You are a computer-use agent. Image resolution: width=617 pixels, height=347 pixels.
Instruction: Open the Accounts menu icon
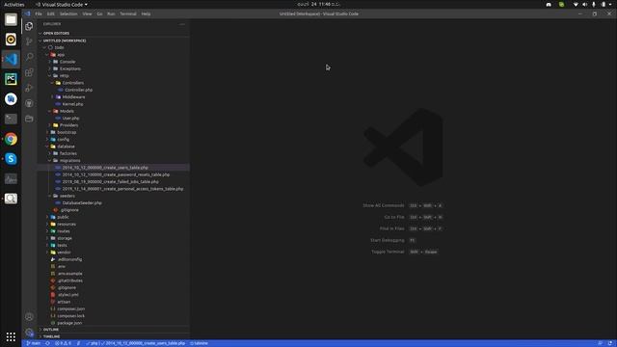pyautogui.click(x=29, y=317)
